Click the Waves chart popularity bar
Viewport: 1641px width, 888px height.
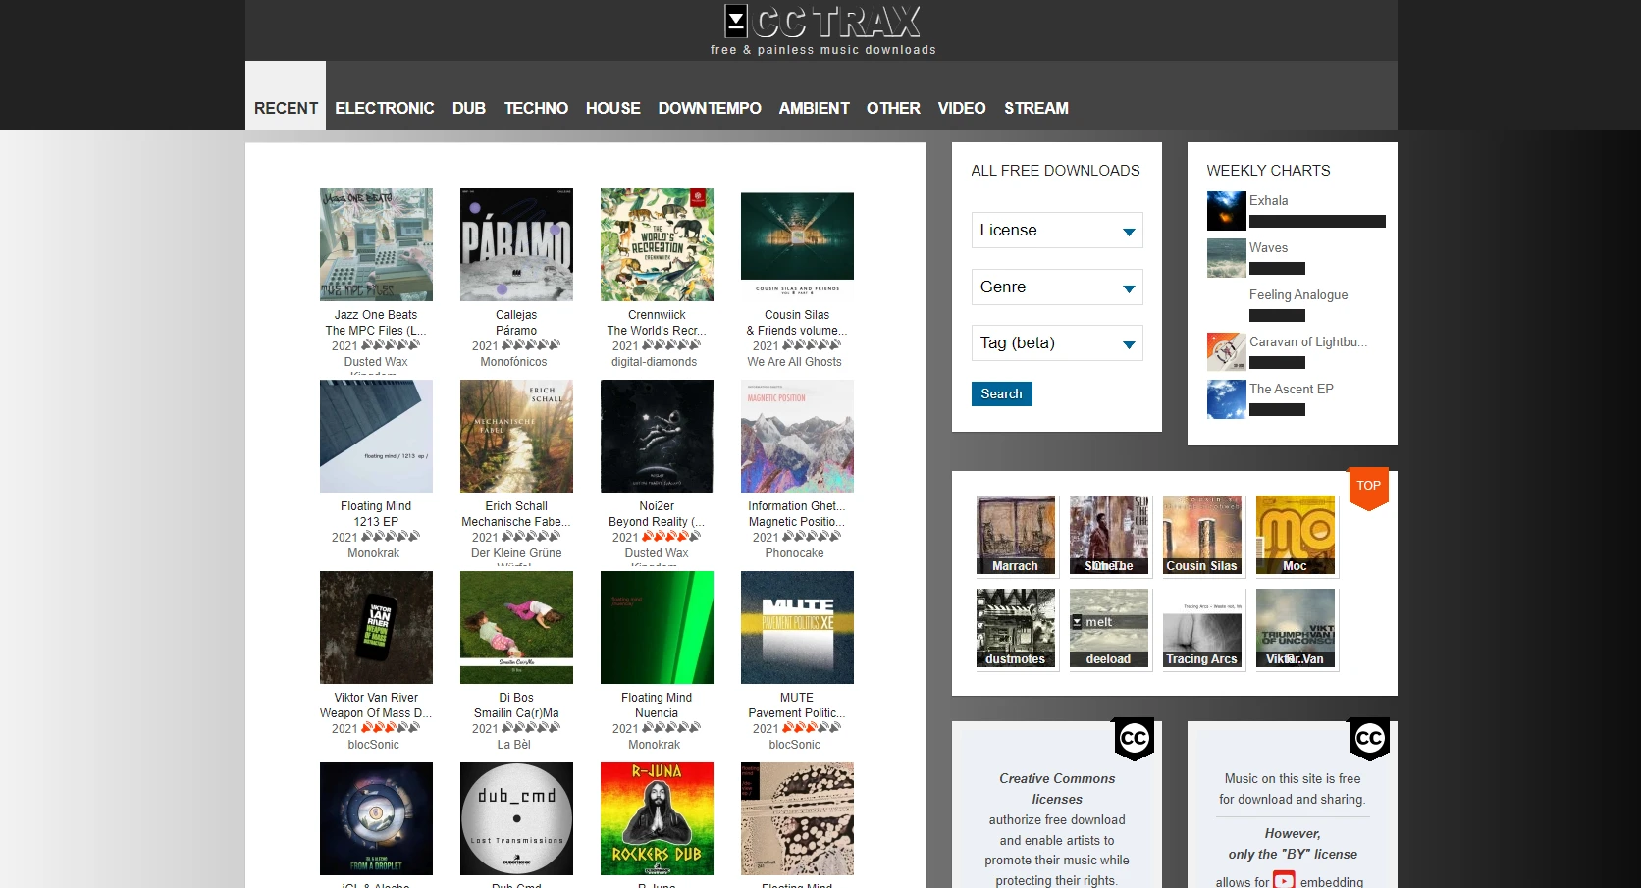pos(1277,269)
